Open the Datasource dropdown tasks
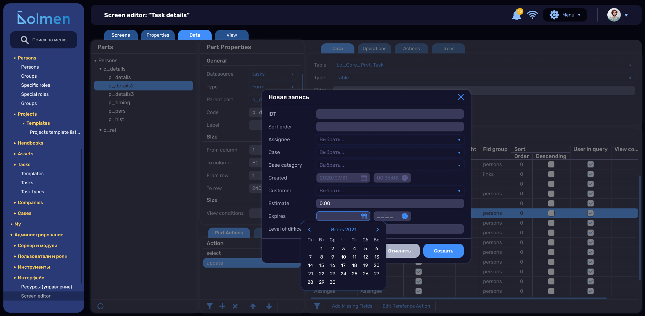The width and height of the screenshot is (645, 316). pyautogui.click(x=273, y=74)
